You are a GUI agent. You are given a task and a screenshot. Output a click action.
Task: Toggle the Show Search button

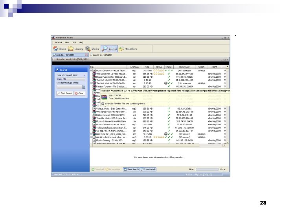(x=131, y=169)
